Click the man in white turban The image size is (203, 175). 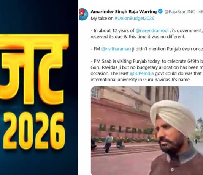tap(177, 137)
